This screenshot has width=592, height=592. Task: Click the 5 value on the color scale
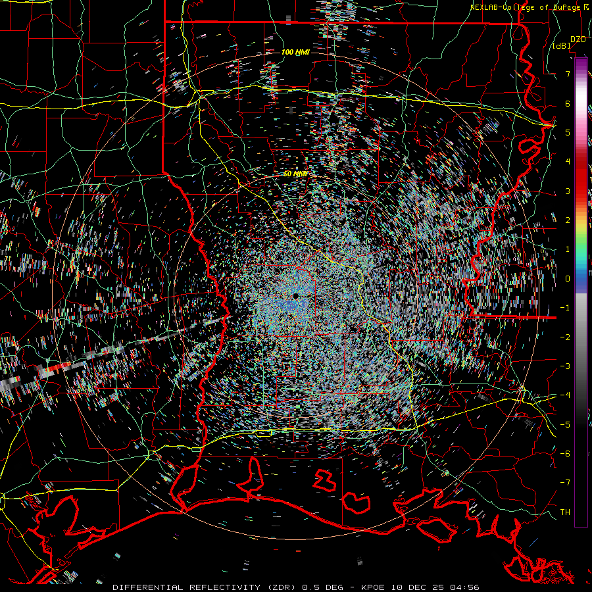pos(568,132)
